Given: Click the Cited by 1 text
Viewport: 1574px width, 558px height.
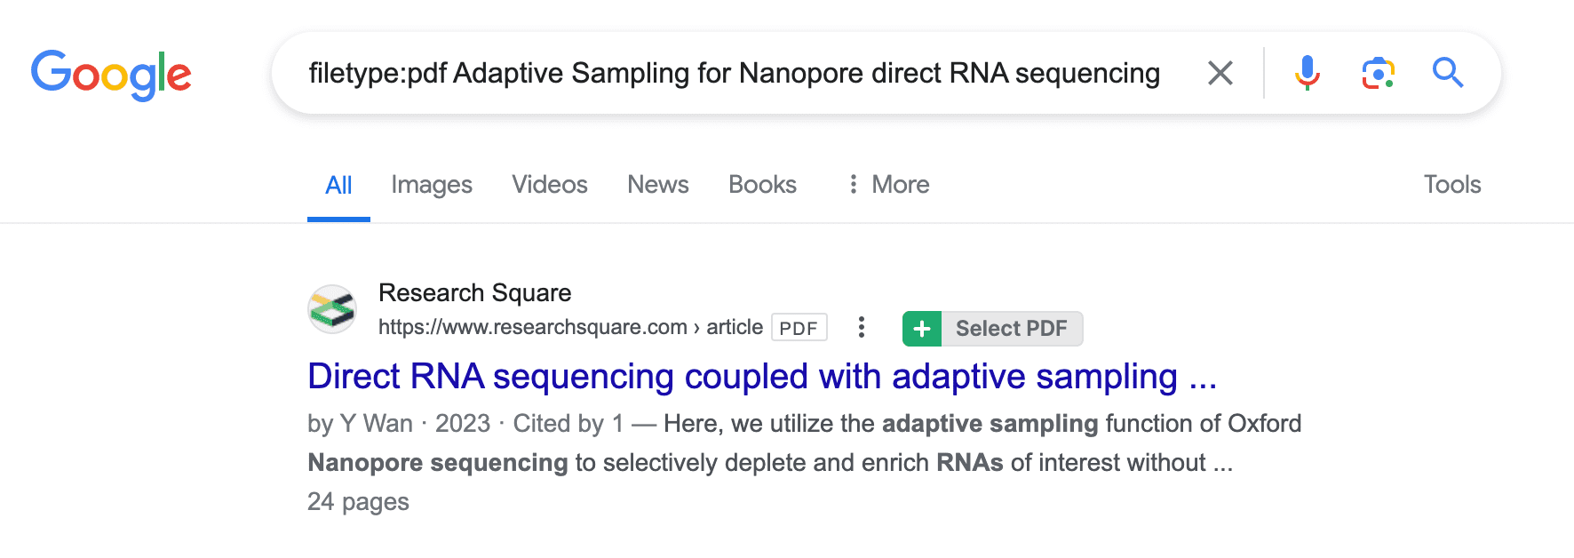Looking at the screenshot, I should coord(568,424).
